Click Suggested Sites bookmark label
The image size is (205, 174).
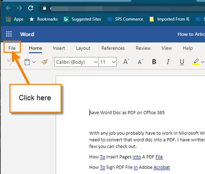tap(86, 19)
